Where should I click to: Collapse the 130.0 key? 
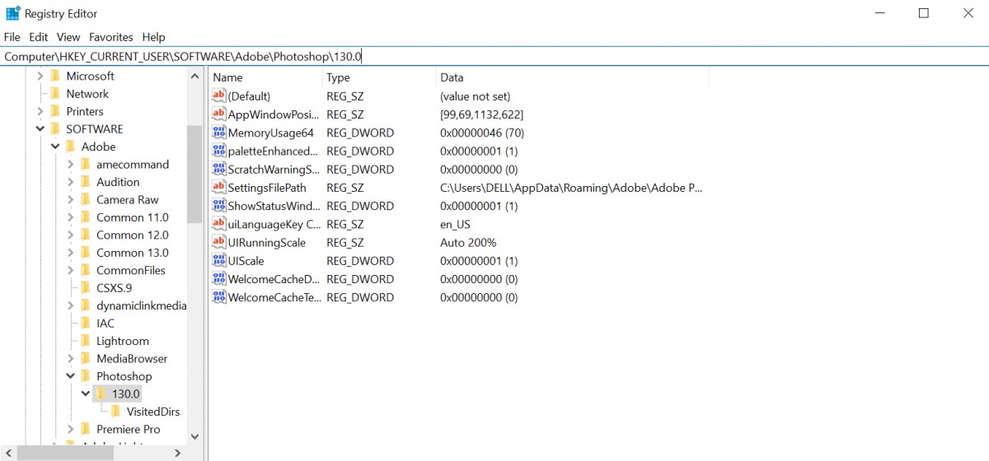(86, 394)
